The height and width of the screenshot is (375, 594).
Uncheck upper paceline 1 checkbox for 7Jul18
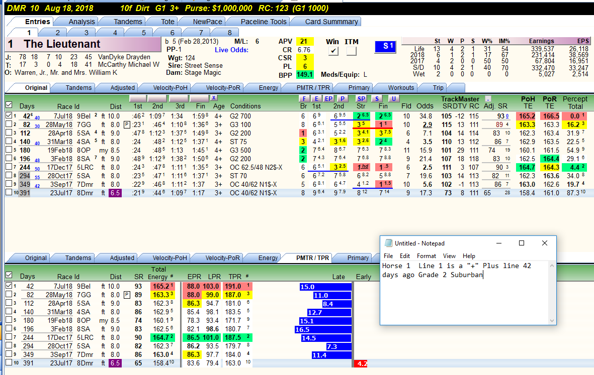coord(9,115)
